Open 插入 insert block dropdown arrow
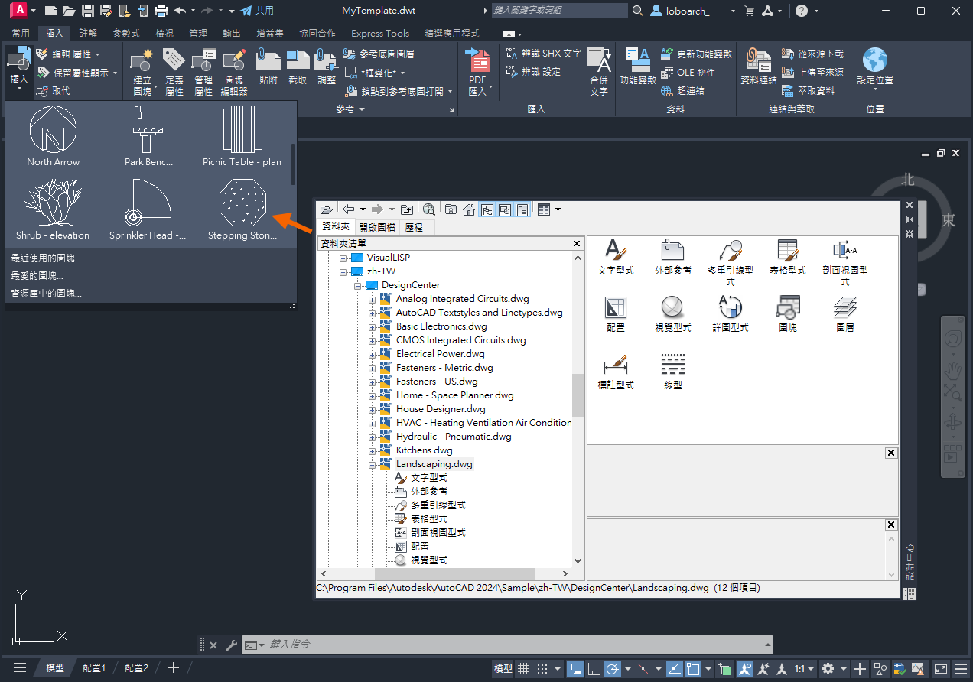Image resolution: width=973 pixels, height=682 pixels. [x=19, y=90]
